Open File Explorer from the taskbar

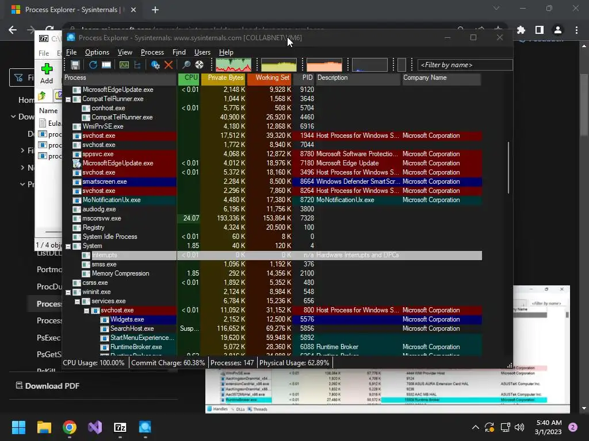44,427
